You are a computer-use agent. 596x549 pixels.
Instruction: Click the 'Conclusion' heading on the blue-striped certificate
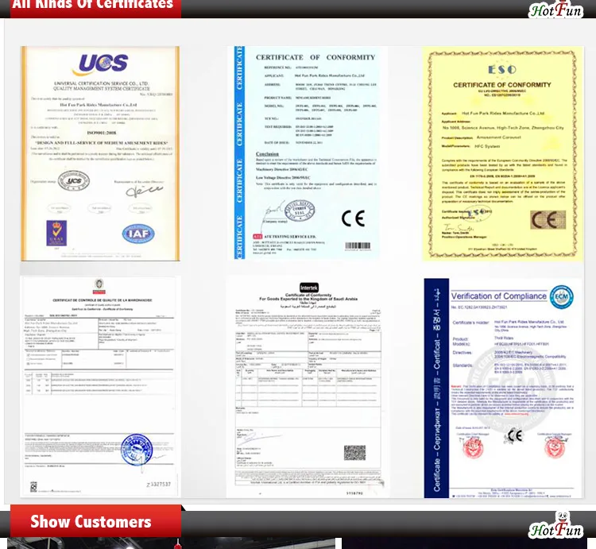267,154
